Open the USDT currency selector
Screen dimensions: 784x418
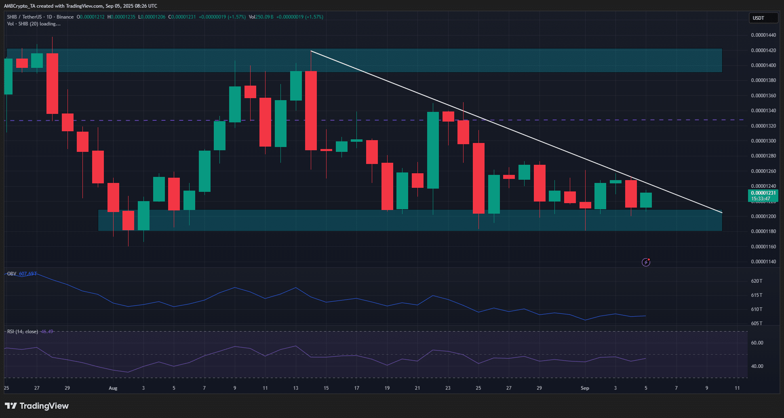(x=763, y=18)
